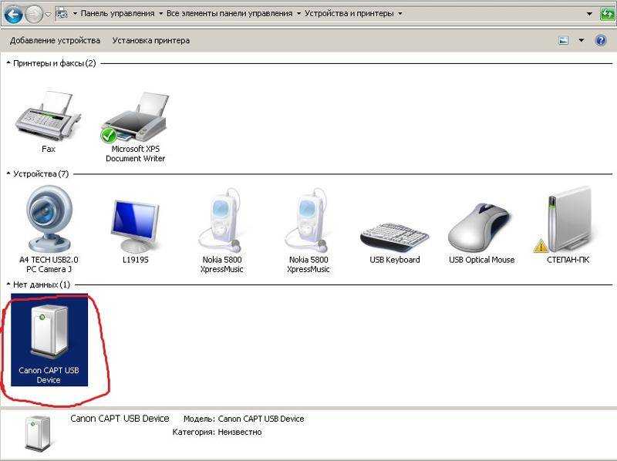
Task: Open 'Панель управления' breadcrumb
Action: click(x=117, y=14)
